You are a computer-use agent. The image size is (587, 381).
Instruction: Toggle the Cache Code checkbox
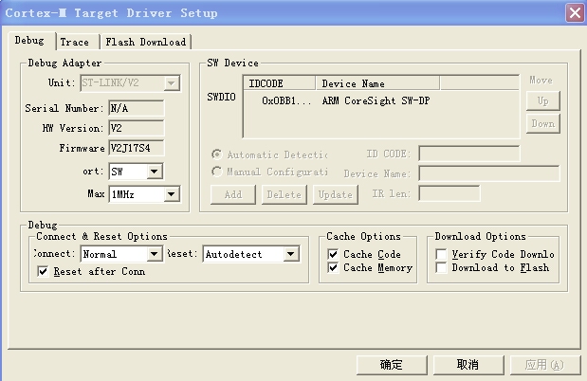point(333,254)
